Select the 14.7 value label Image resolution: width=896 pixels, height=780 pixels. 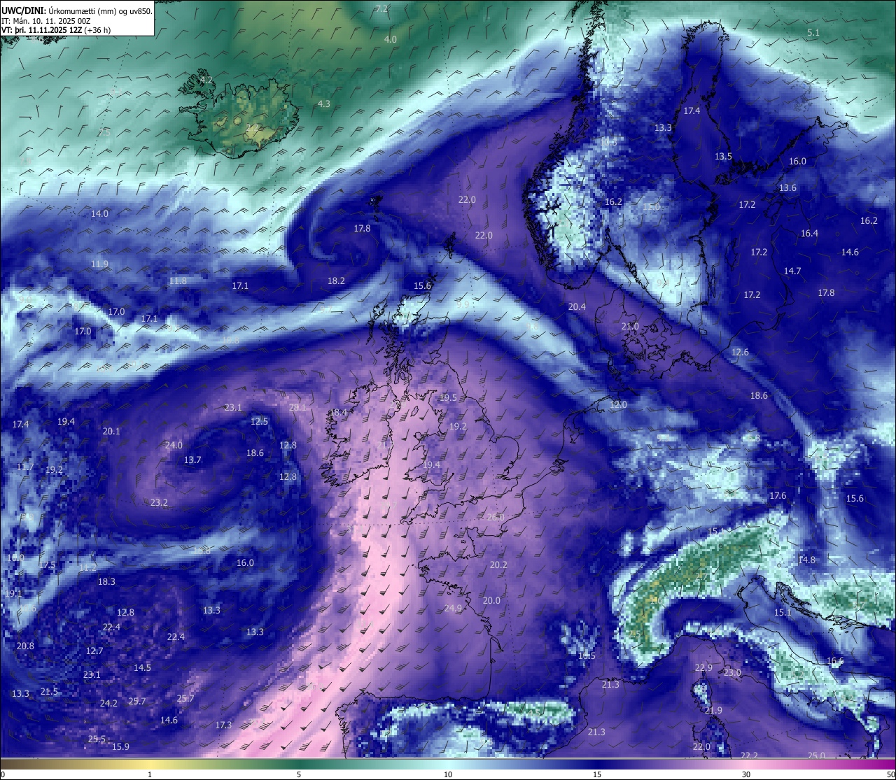pos(792,271)
